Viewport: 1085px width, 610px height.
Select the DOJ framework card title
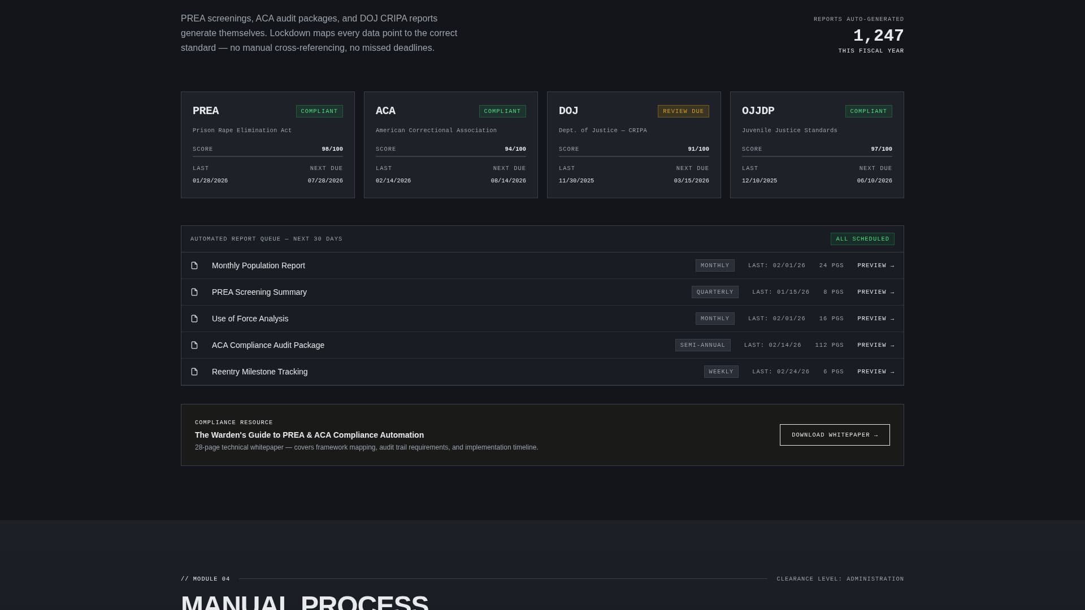pos(568,111)
